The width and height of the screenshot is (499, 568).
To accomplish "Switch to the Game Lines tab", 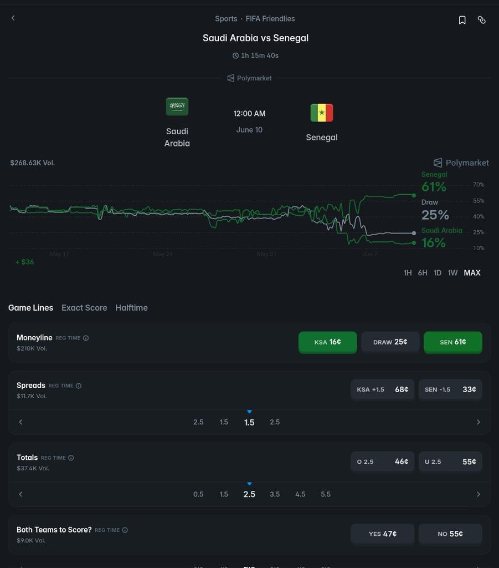I will coord(30,307).
